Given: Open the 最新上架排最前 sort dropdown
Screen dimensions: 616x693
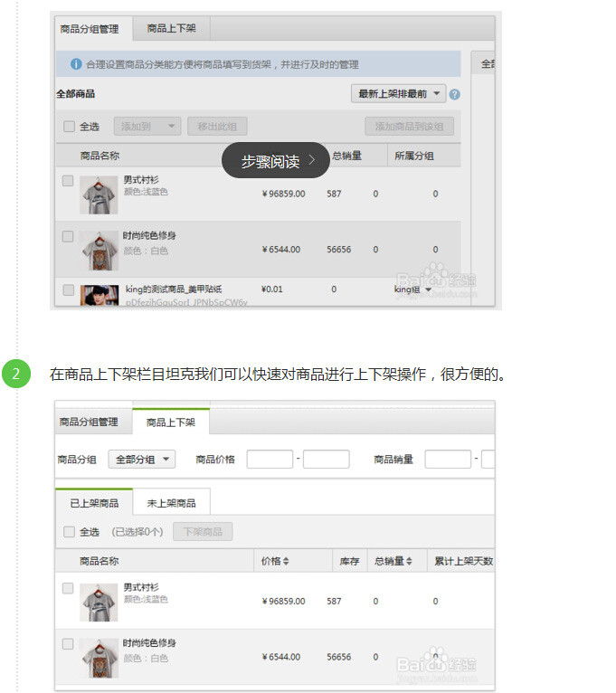Looking at the screenshot, I should point(398,94).
